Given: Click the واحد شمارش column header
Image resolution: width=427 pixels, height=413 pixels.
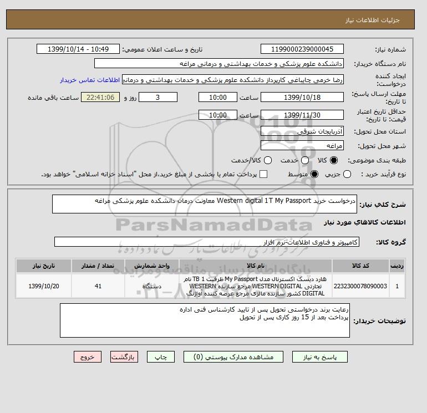Looking at the screenshot, I should (x=152, y=266).
